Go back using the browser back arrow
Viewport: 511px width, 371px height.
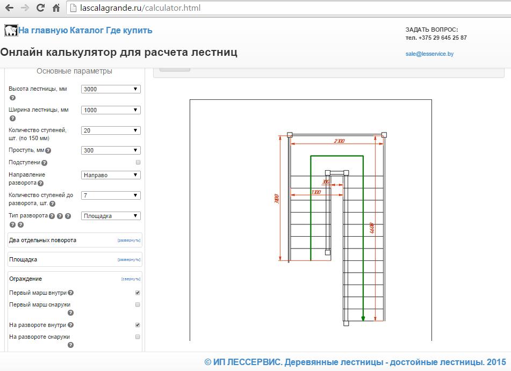pyautogui.click(x=10, y=8)
